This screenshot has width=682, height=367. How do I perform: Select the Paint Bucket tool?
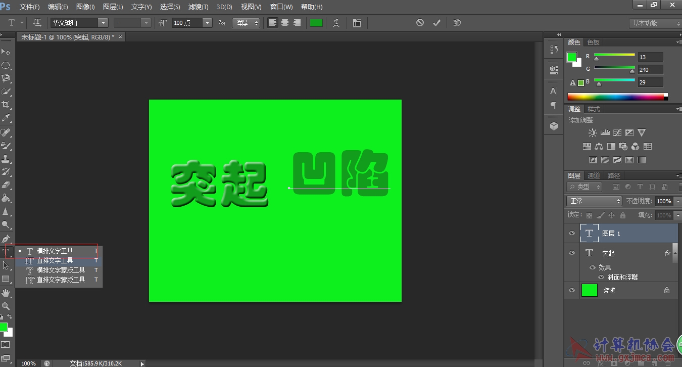click(x=6, y=198)
